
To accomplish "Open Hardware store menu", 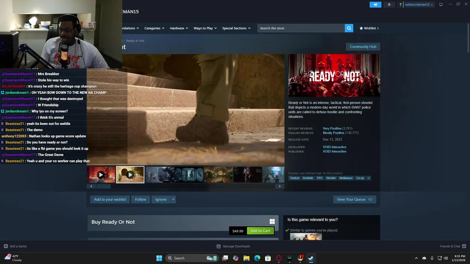I will click(x=179, y=28).
